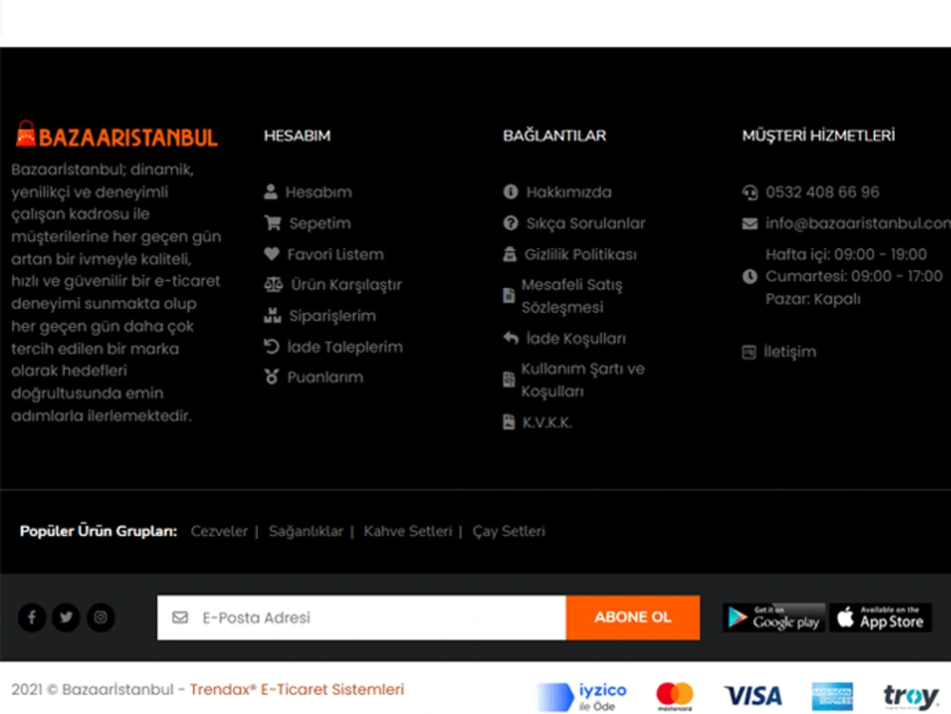This screenshot has width=951, height=714.
Task: Open the Kullanım Şartı ve Koşulları link
Action: [x=583, y=380]
